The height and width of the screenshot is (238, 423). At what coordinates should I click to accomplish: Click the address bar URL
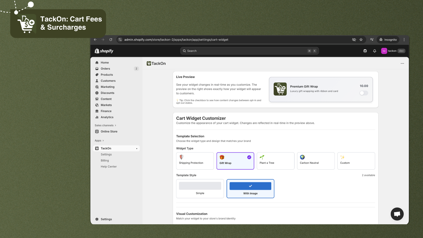(176, 40)
